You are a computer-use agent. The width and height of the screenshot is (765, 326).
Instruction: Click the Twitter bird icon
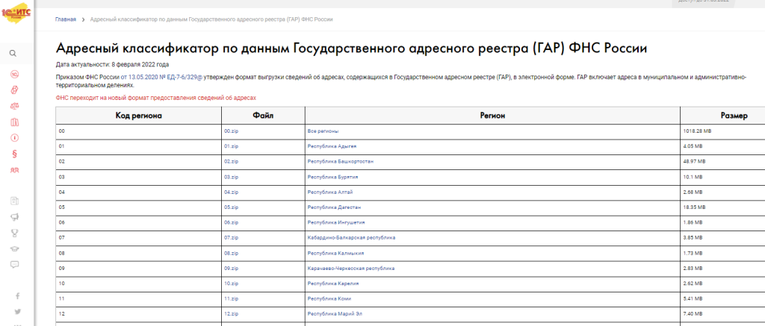(x=17, y=311)
